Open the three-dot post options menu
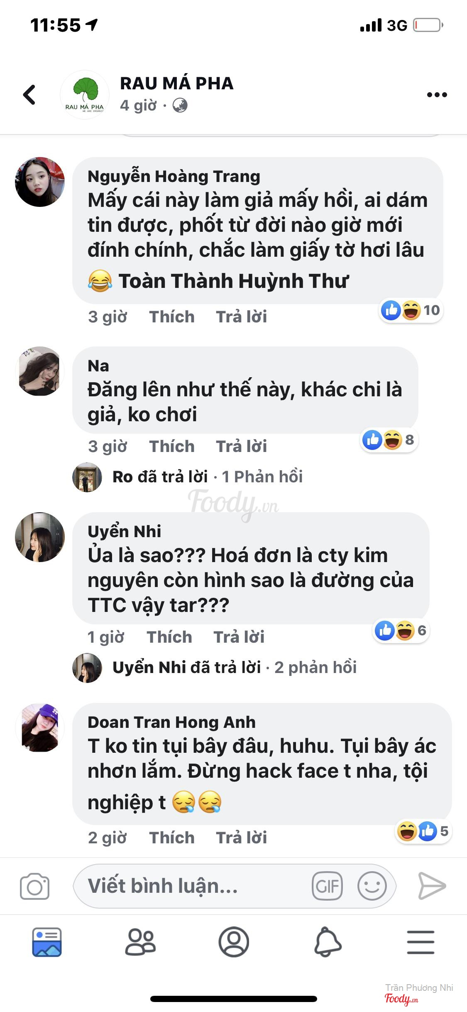Image resolution: width=467 pixels, height=1012 pixels. (x=437, y=95)
